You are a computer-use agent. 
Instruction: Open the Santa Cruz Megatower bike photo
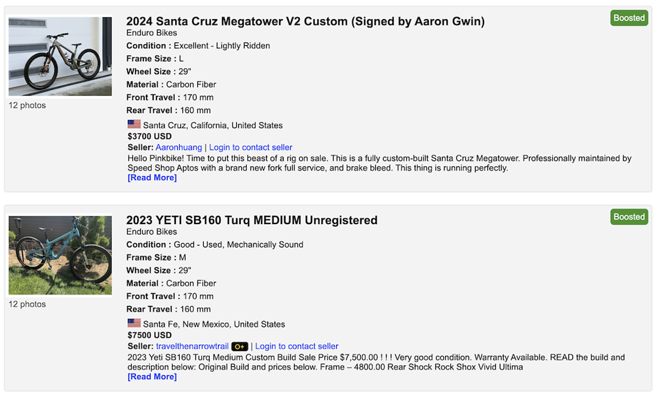tap(60, 56)
